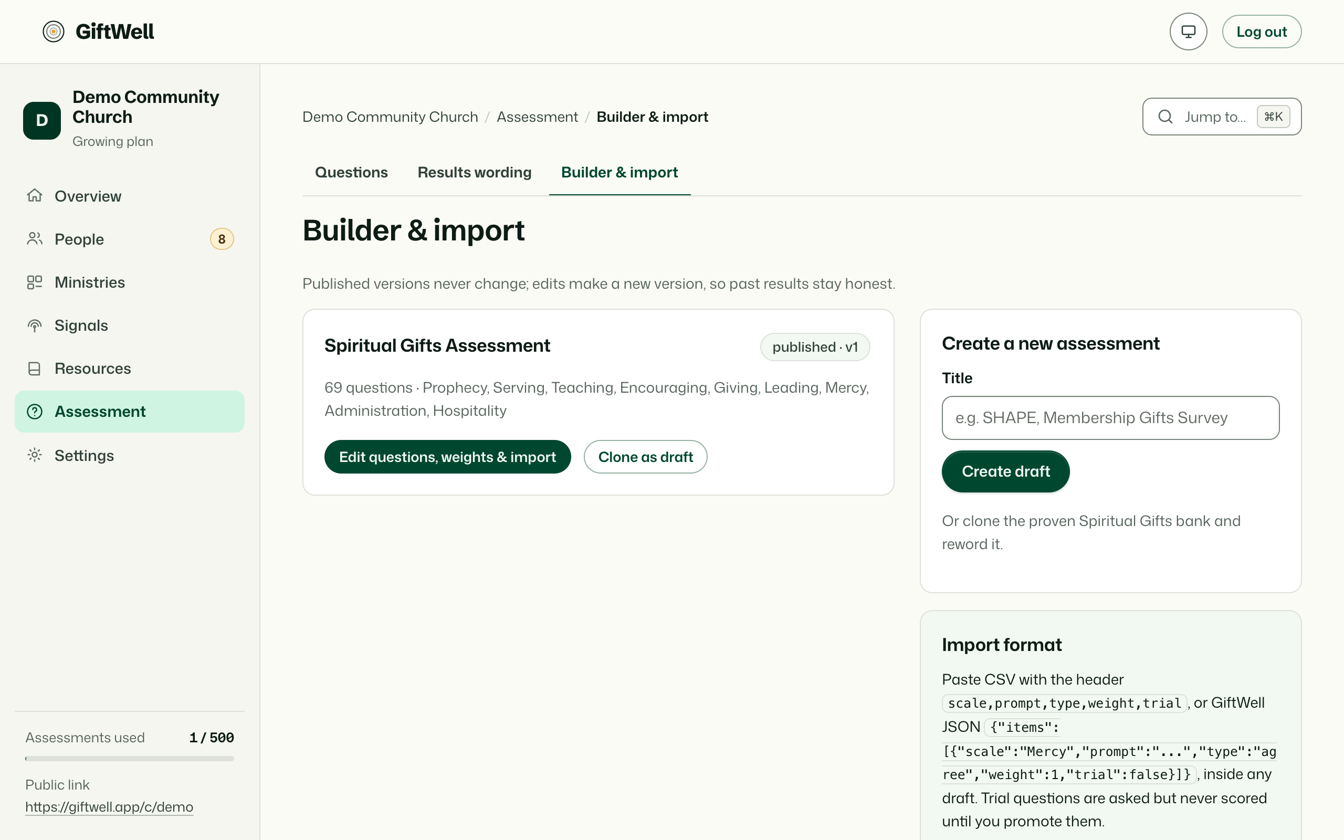Click the Settings gear icon
This screenshot has width=1344, height=840.
pyautogui.click(x=35, y=455)
